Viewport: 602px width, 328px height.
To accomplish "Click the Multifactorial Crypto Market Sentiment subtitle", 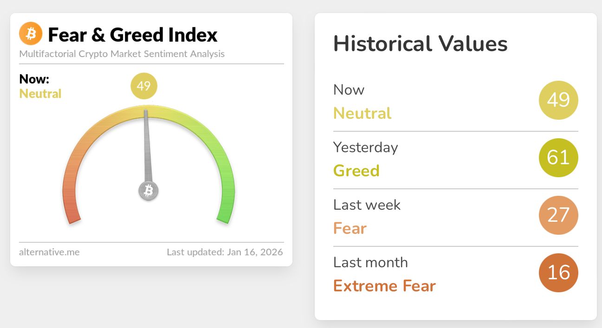I will pyautogui.click(x=122, y=54).
